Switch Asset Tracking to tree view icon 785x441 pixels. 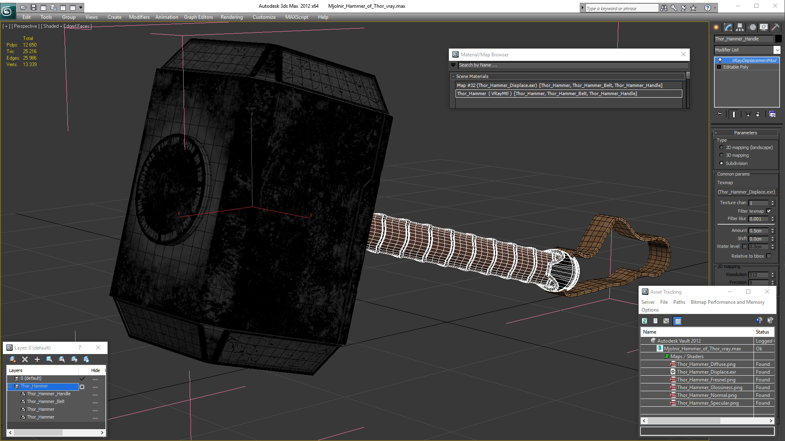click(666, 321)
